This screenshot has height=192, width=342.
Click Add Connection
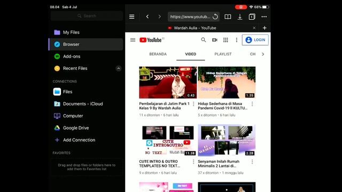point(85,140)
